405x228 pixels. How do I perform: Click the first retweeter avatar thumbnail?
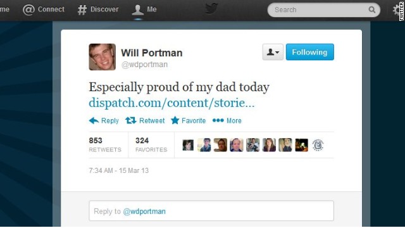pos(188,145)
